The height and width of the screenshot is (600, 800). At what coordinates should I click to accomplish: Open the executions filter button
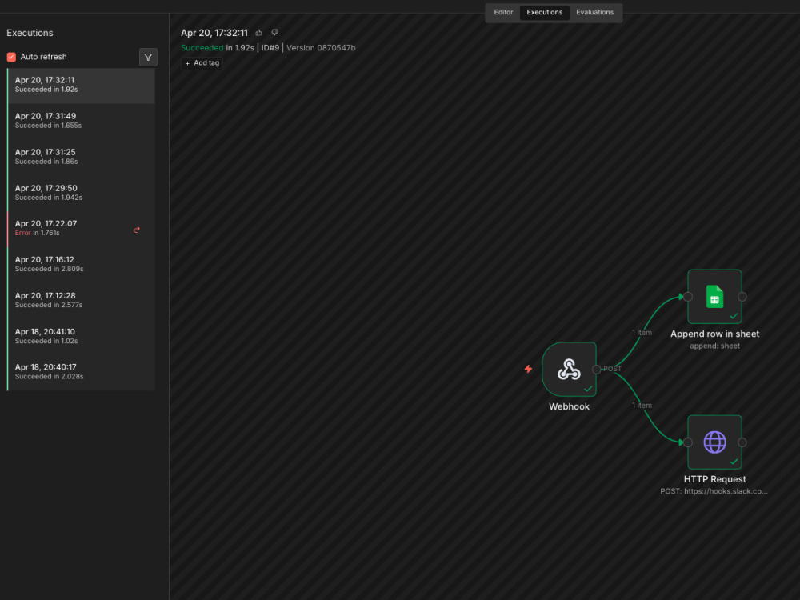148,57
